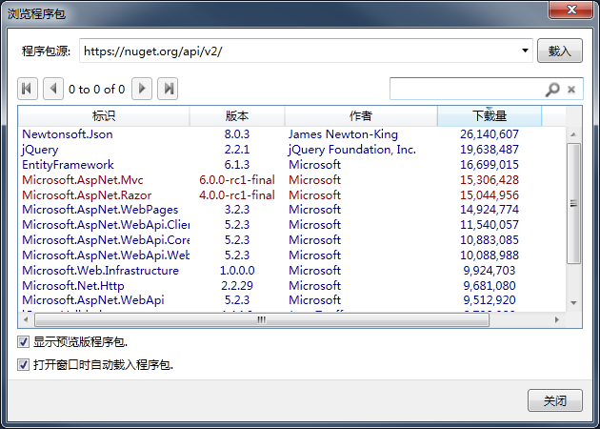Screen dimensions: 600x429
Task: Select Microsoft.AspNet.WebApi package row
Action: 290,300
